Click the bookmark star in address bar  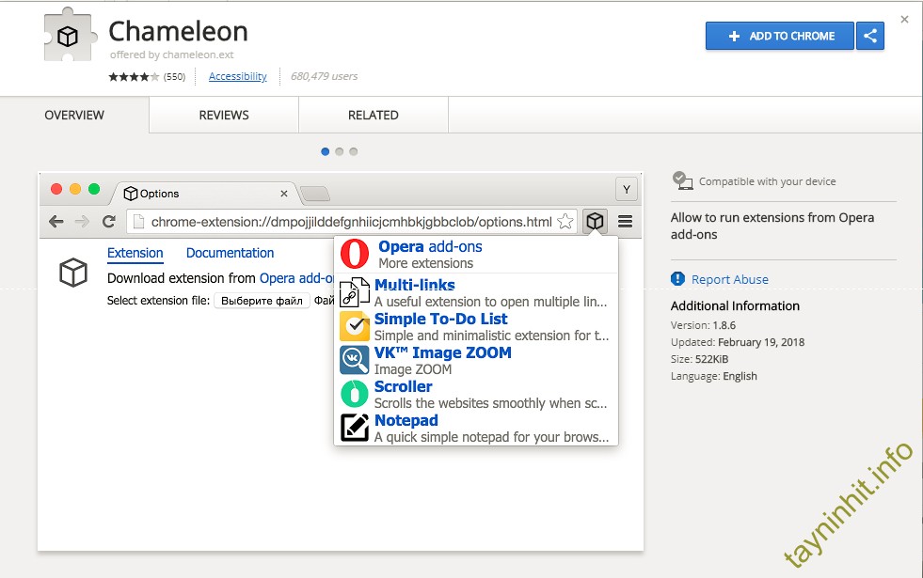(565, 222)
